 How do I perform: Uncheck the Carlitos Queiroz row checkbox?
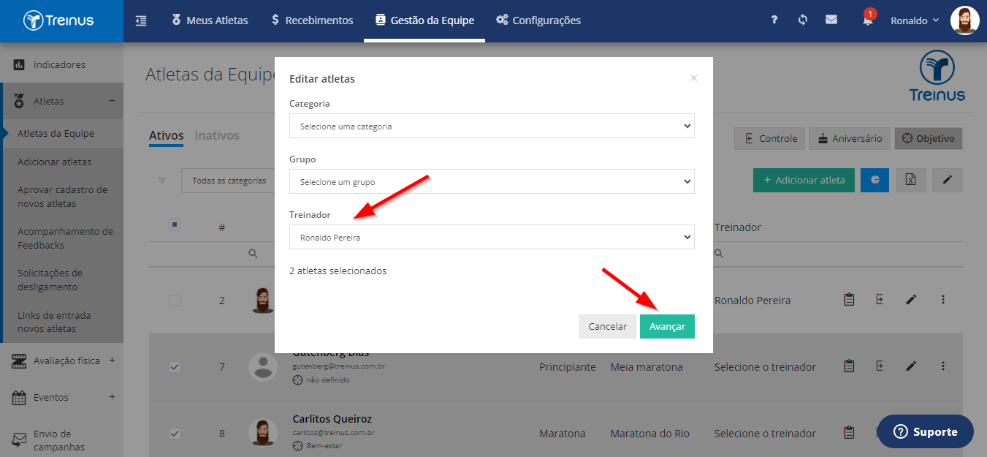tap(175, 434)
